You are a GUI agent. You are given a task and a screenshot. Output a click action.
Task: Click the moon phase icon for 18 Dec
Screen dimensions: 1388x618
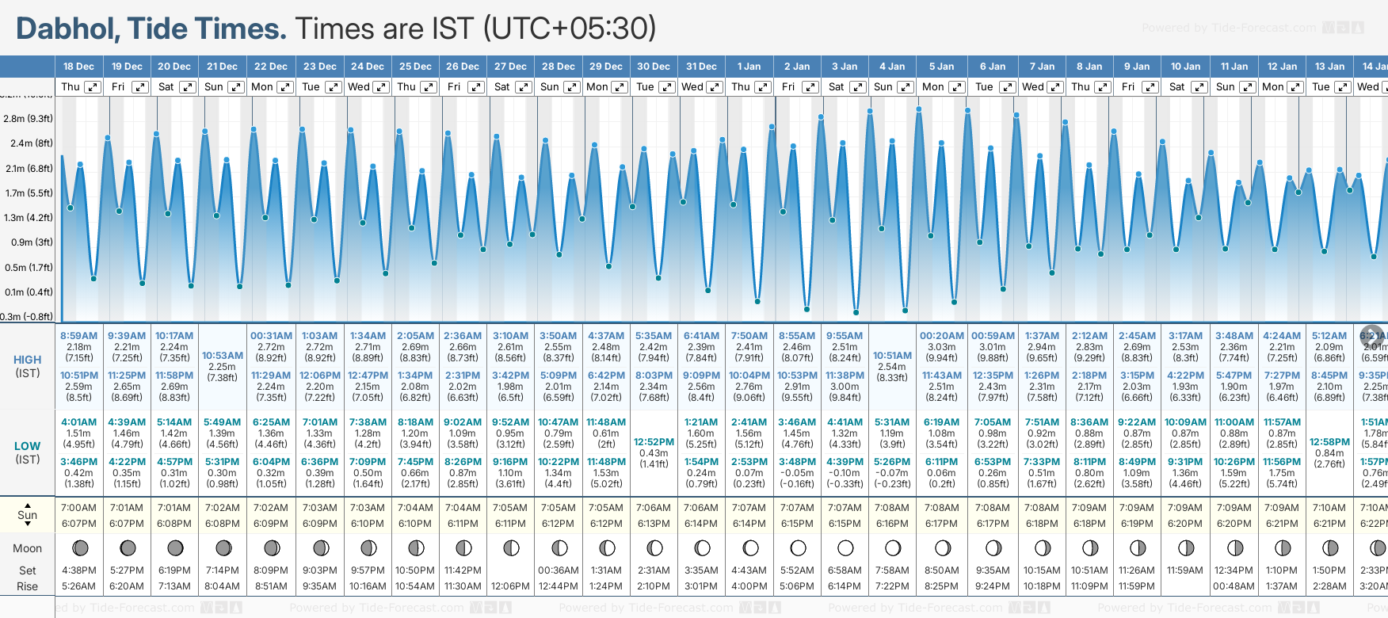79,547
